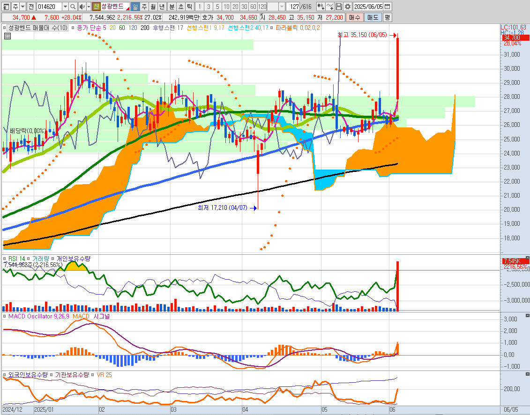Select the 년 yearly chart tab
This screenshot has width=530, height=415.
point(162,7)
